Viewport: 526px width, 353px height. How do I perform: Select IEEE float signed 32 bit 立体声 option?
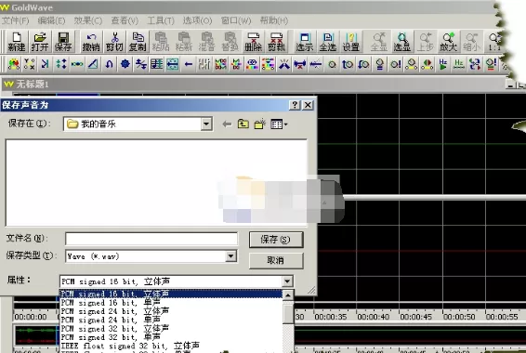click(x=171, y=346)
